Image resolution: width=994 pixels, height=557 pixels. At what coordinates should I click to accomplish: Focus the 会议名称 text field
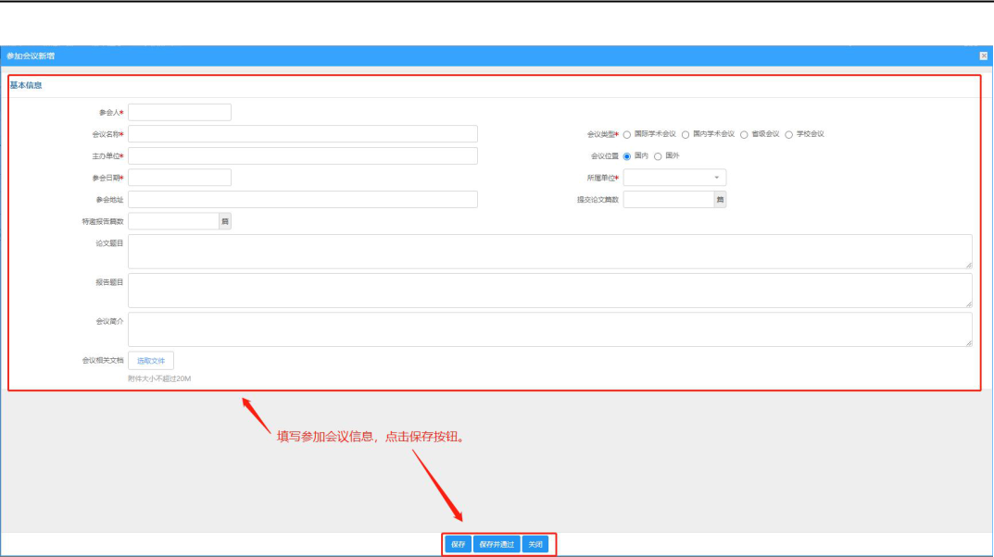click(x=303, y=134)
